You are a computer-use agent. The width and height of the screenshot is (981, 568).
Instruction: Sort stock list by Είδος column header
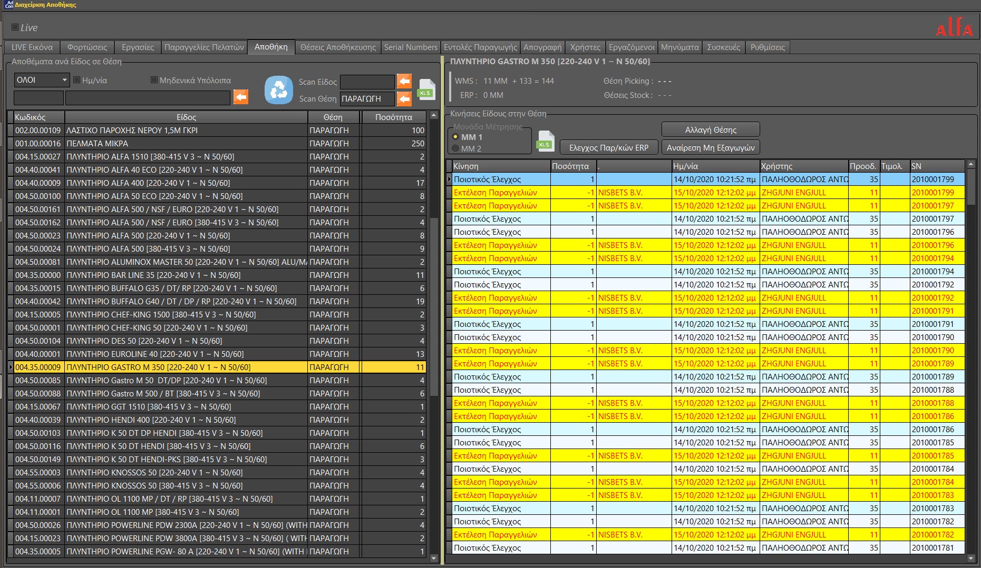(186, 117)
